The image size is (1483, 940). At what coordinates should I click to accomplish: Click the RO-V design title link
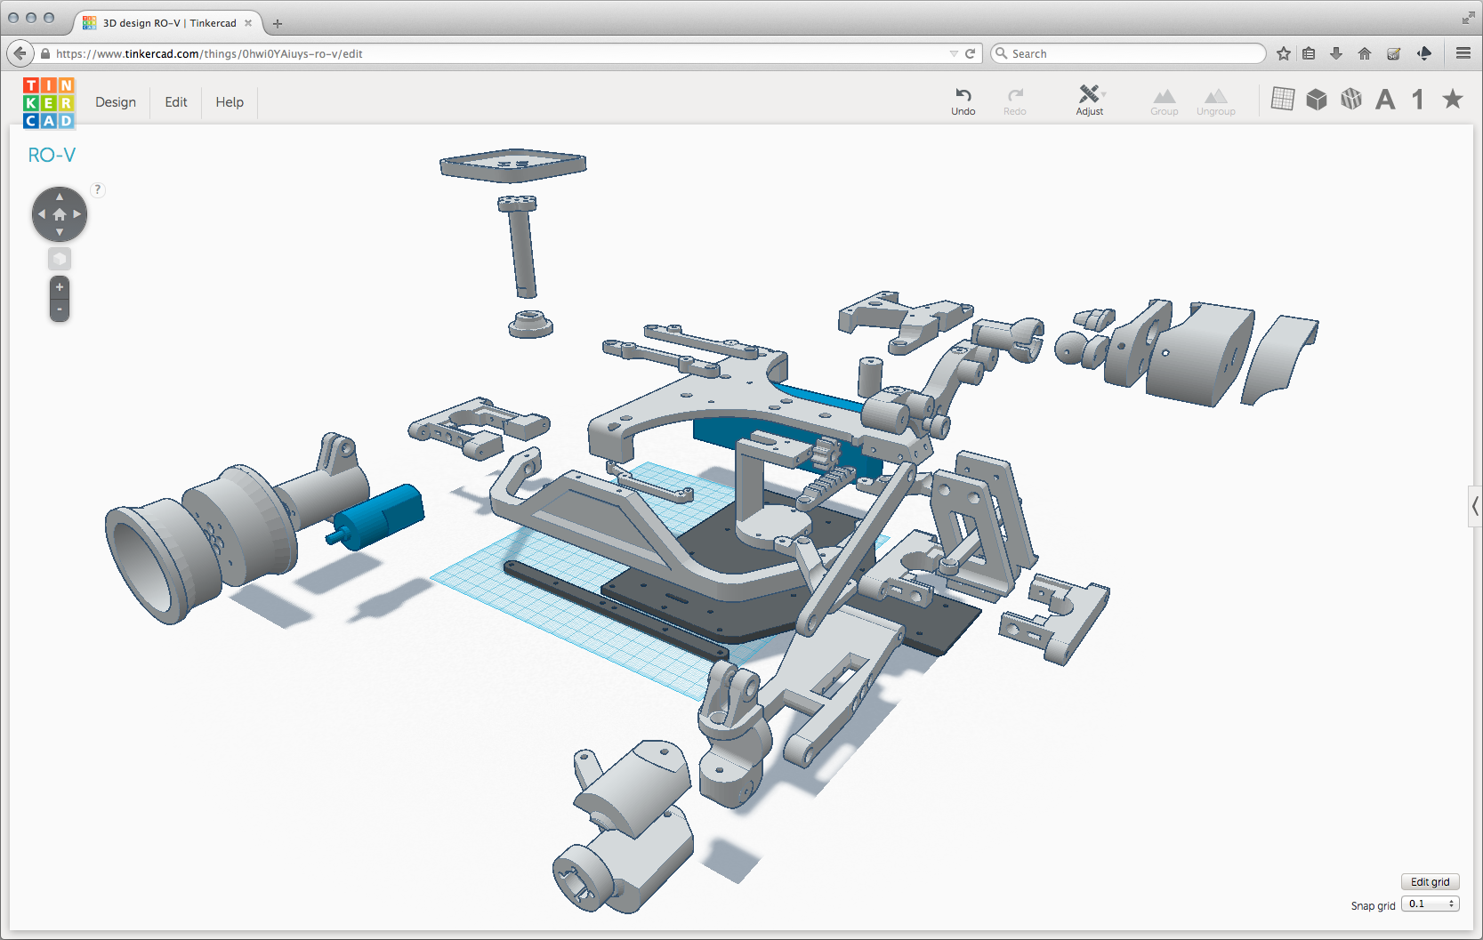(52, 155)
